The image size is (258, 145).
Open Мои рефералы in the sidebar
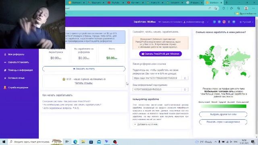click(16, 54)
